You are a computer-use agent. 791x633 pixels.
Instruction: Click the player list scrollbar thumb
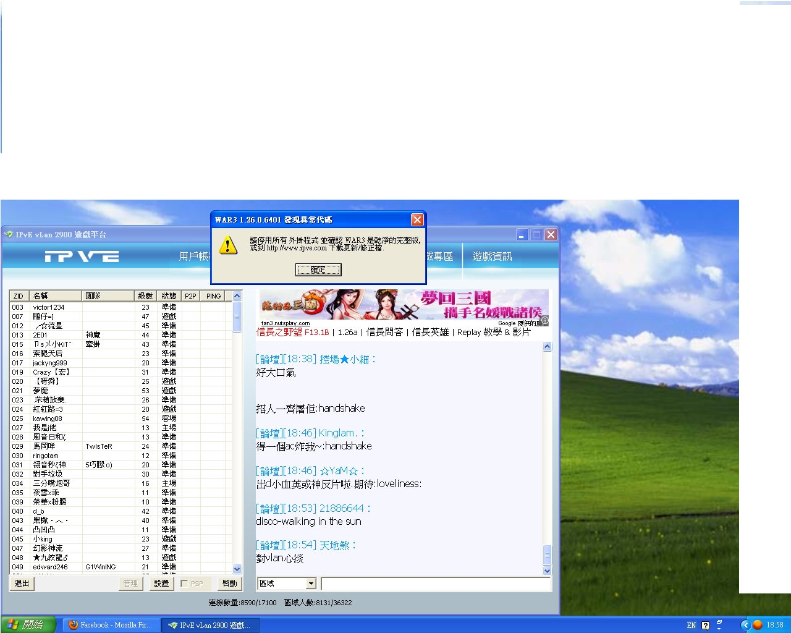click(x=237, y=317)
